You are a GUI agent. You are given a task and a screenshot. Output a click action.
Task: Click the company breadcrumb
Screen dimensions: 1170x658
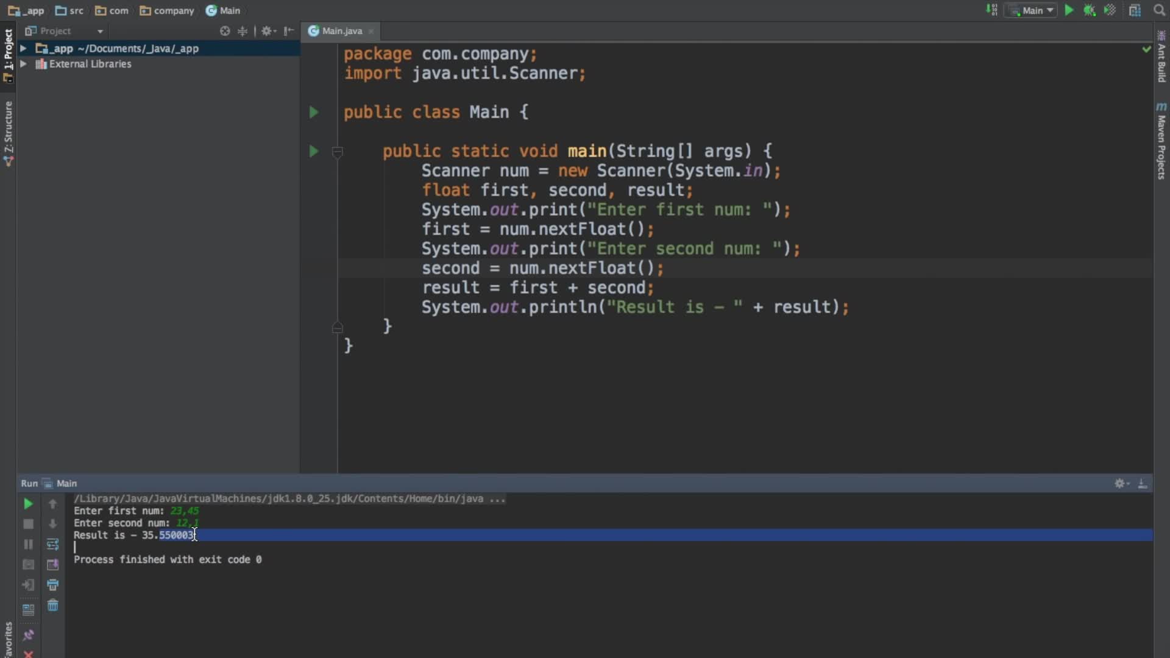(167, 10)
